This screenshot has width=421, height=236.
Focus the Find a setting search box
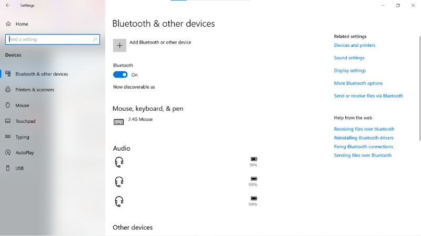coord(53,39)
